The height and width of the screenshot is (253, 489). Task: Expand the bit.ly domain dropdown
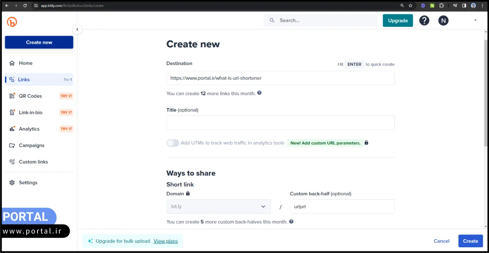tap(218, 207)
